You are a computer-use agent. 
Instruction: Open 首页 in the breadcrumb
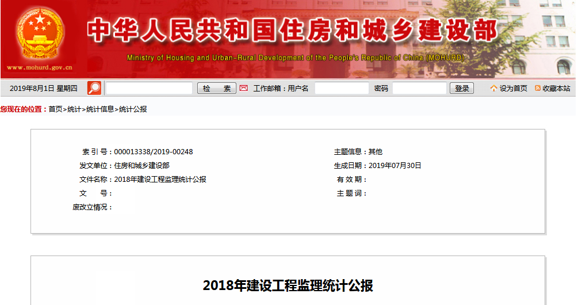56,109
